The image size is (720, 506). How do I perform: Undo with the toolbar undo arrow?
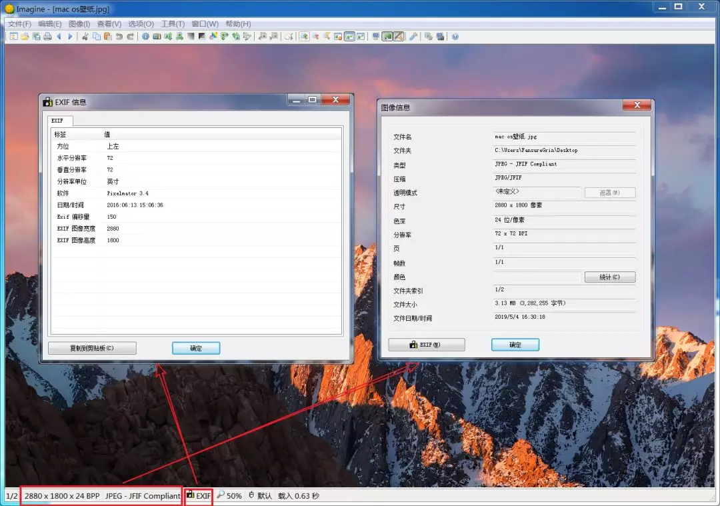pos(119,37)
